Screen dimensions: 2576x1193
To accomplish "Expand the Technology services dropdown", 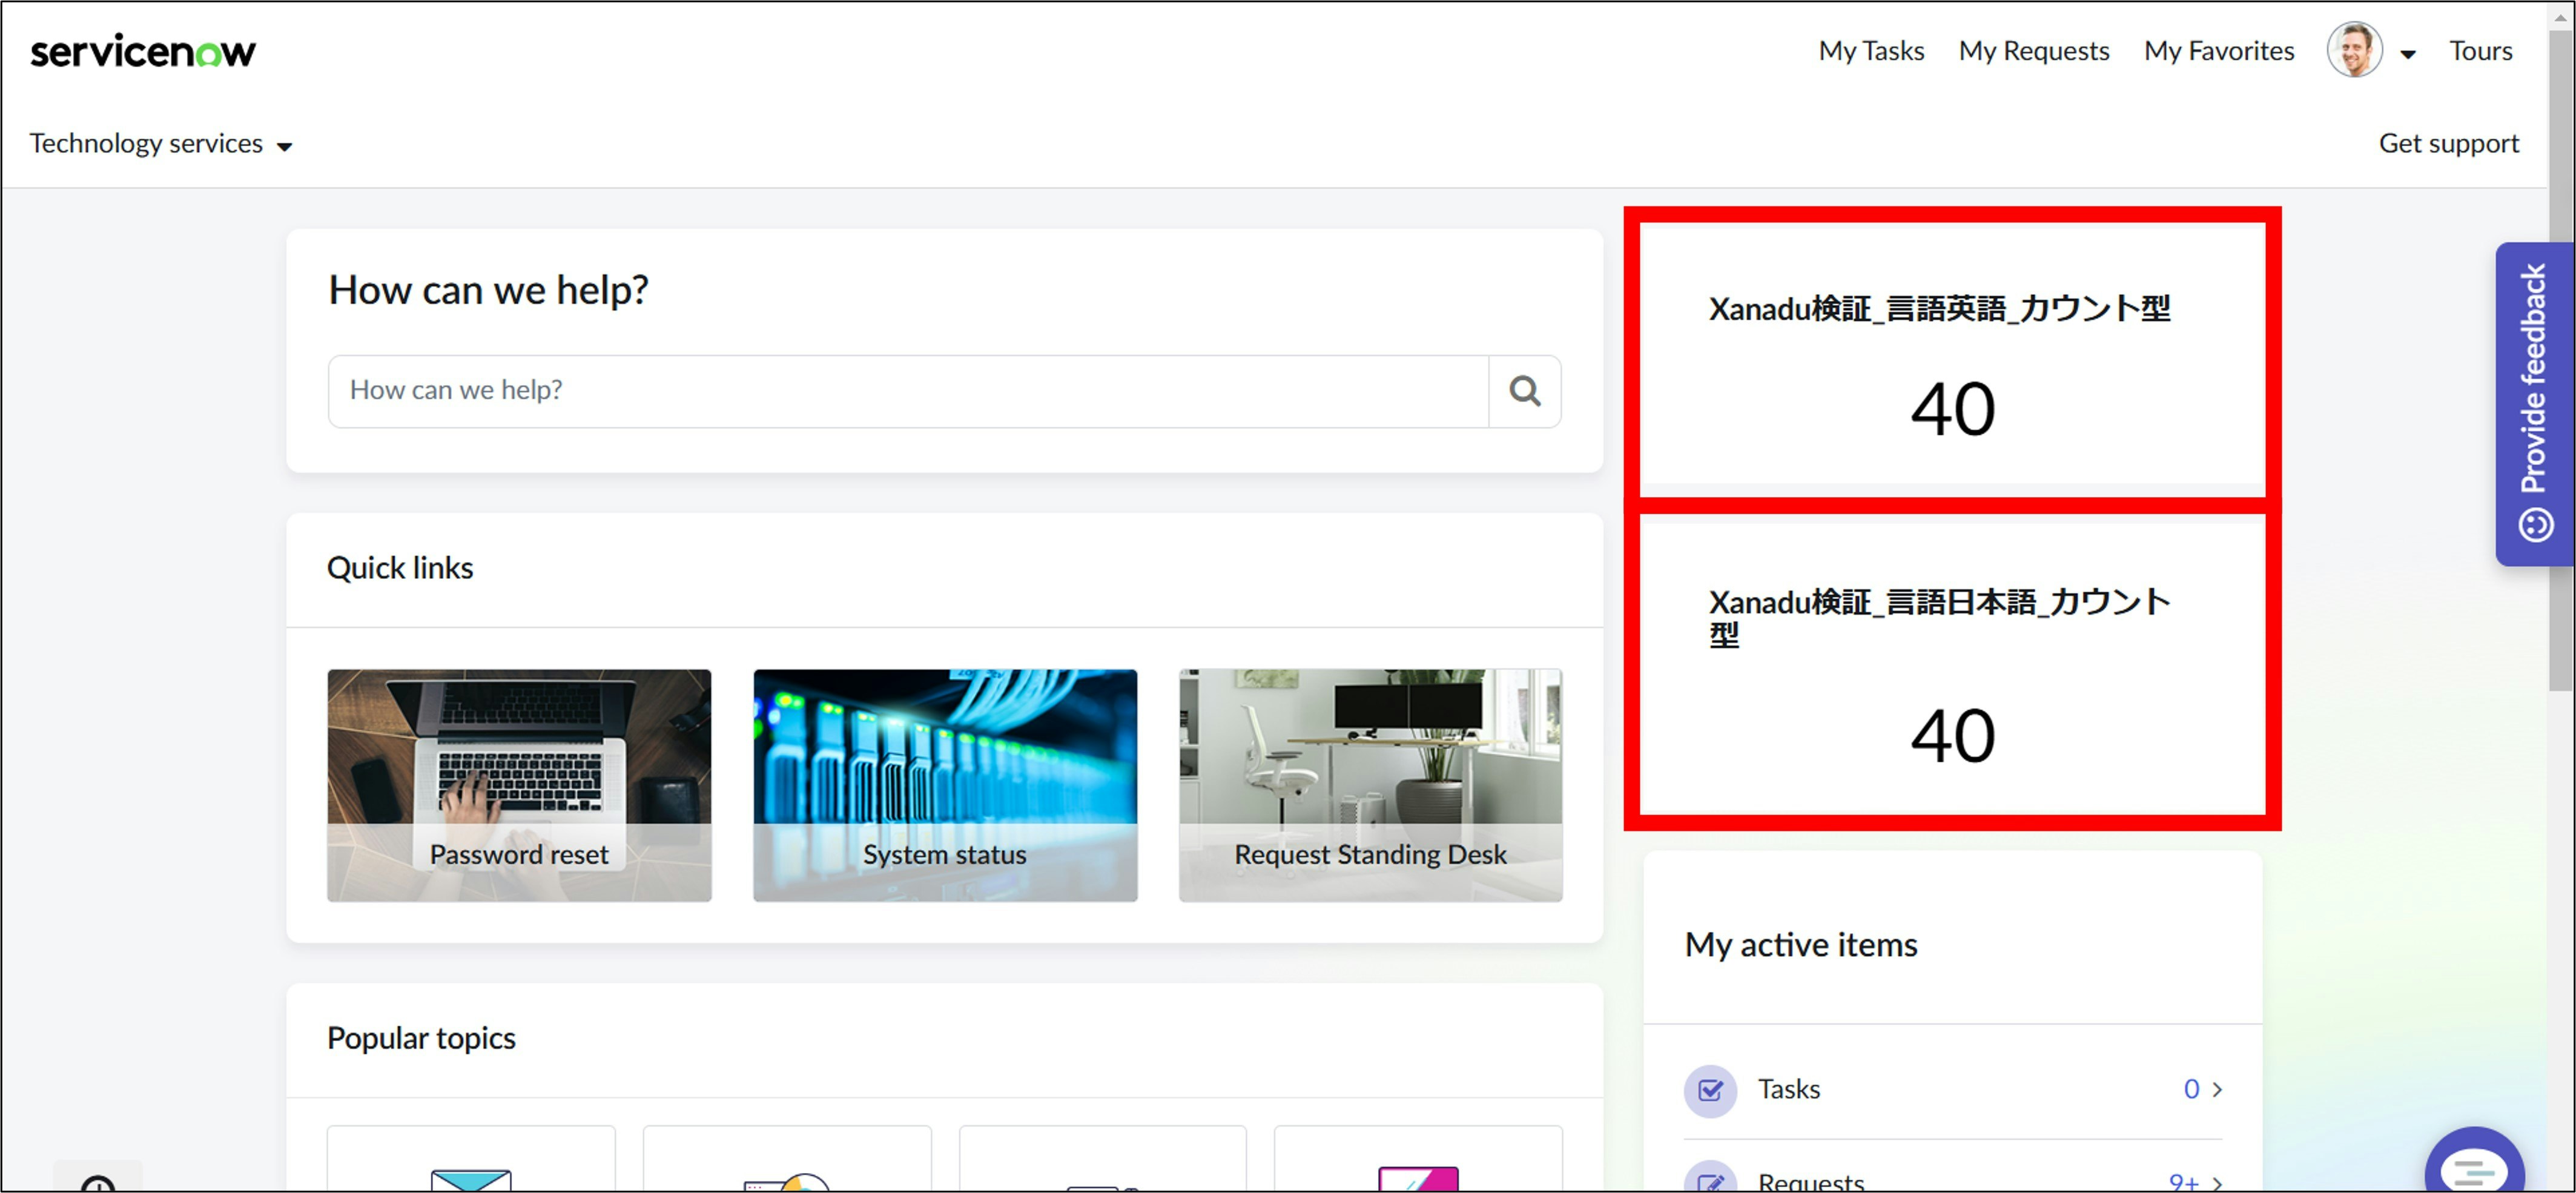I will [x=160, y=144].
